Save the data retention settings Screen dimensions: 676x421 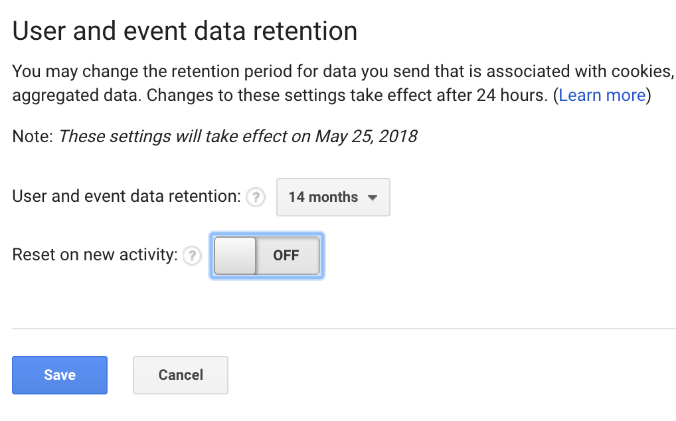[x=60, y=375]
